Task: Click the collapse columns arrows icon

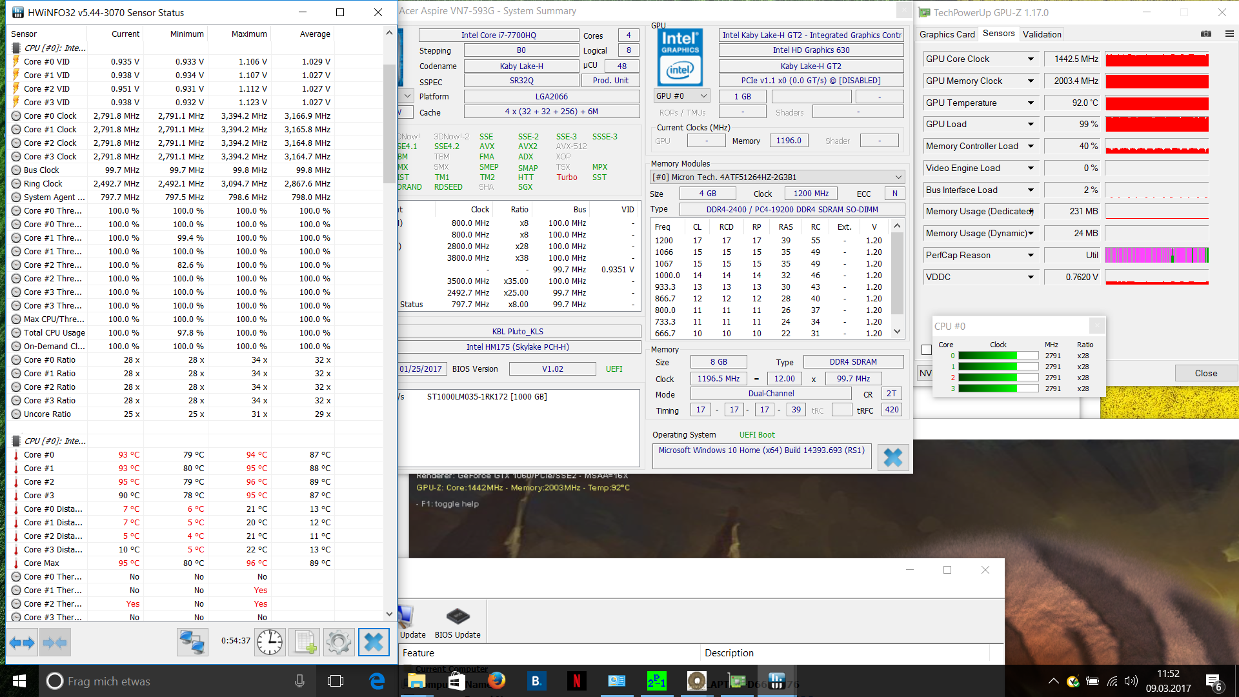Action: coord(55,643)
